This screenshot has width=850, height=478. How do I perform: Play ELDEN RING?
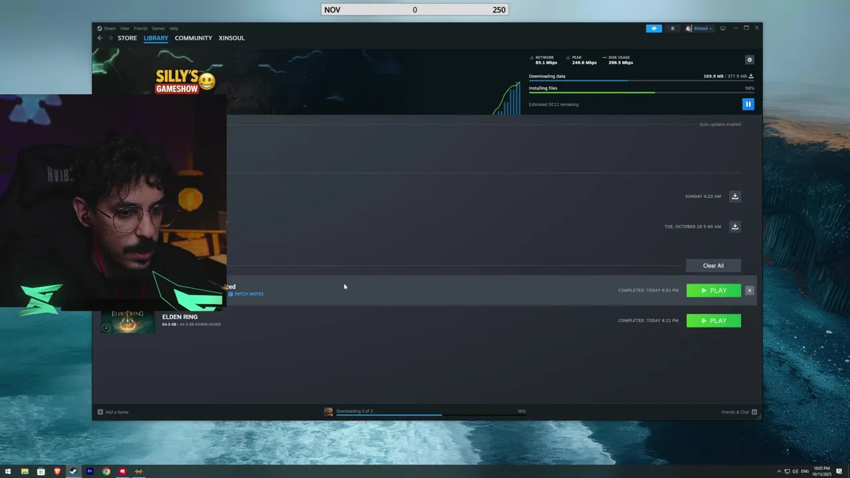pyautogui.click(x=713, y=321)
